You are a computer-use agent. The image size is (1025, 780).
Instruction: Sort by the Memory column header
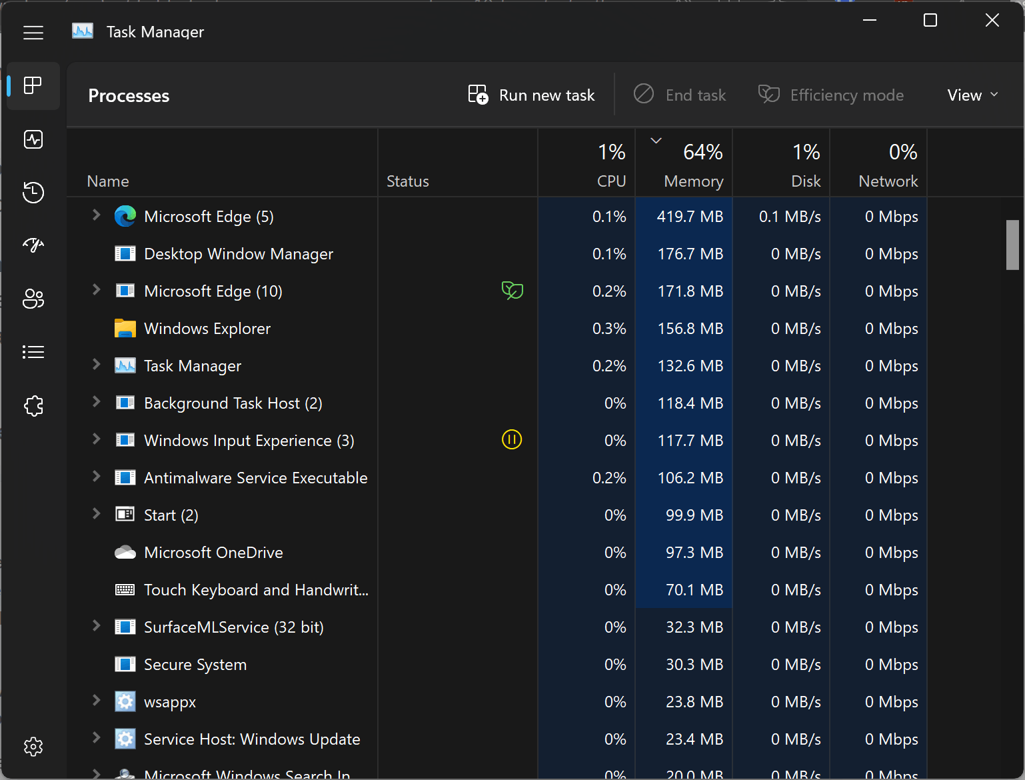[x=684, y=163]
